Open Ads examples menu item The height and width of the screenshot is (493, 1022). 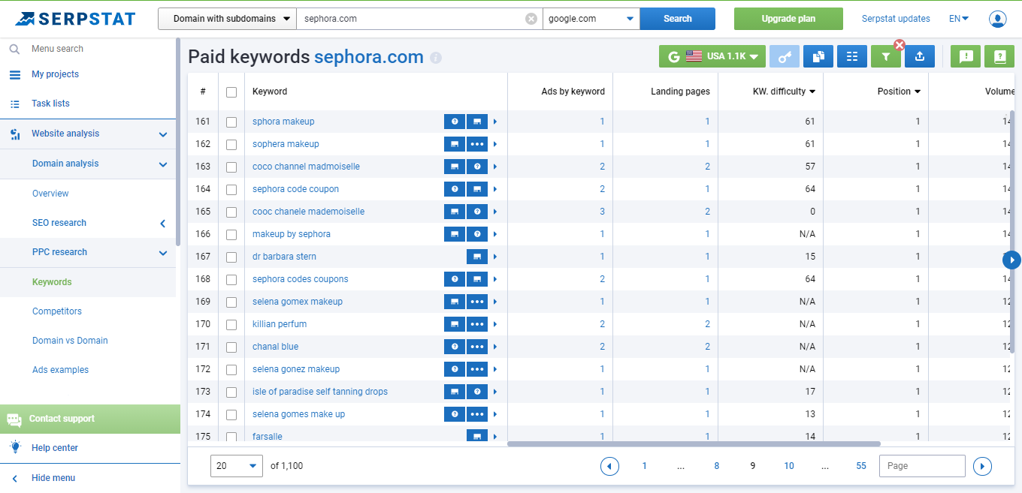pos(60,370)
